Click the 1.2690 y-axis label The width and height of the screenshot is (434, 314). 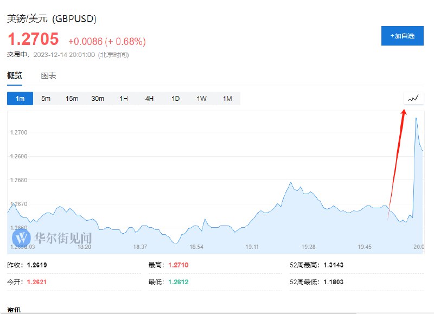pos(19,156)
